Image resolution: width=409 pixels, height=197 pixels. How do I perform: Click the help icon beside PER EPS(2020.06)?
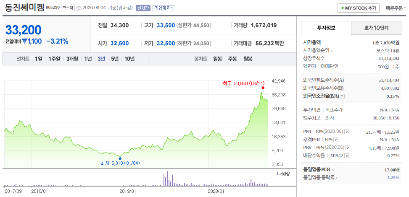346,132
